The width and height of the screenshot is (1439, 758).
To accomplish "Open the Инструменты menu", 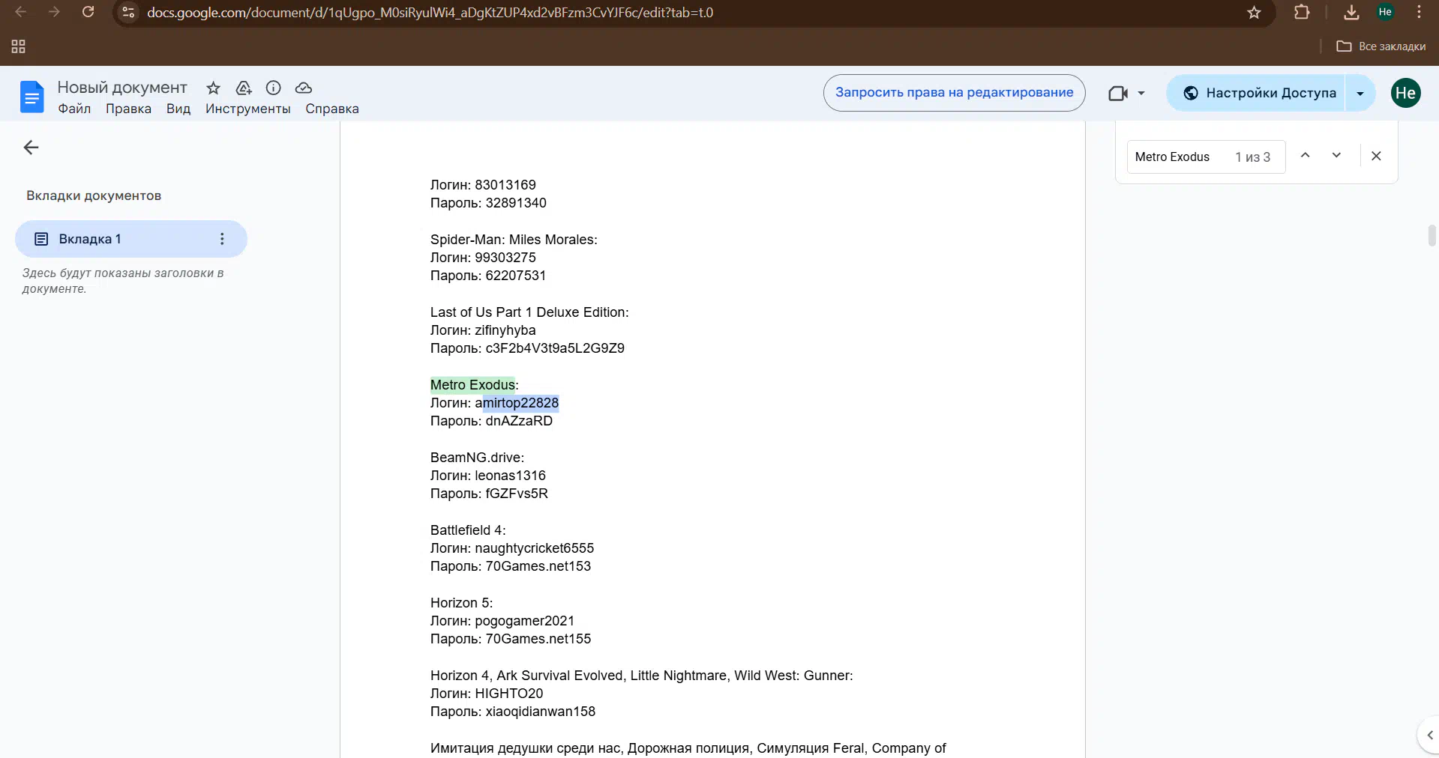I will [248, 109].
